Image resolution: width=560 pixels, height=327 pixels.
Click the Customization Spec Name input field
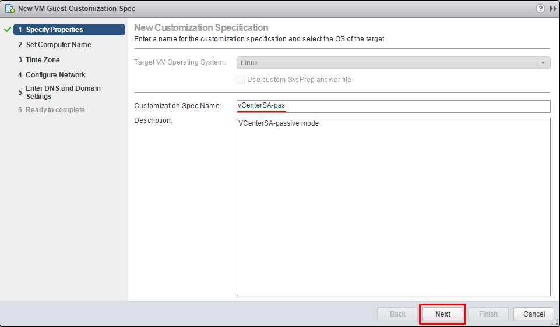coord(393,106)
